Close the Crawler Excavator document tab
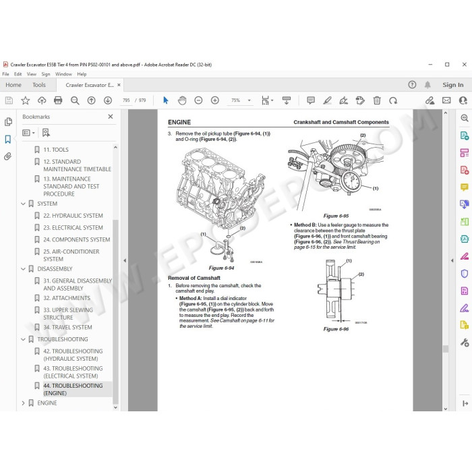The image size is (472, 472). tap(119, 85)
